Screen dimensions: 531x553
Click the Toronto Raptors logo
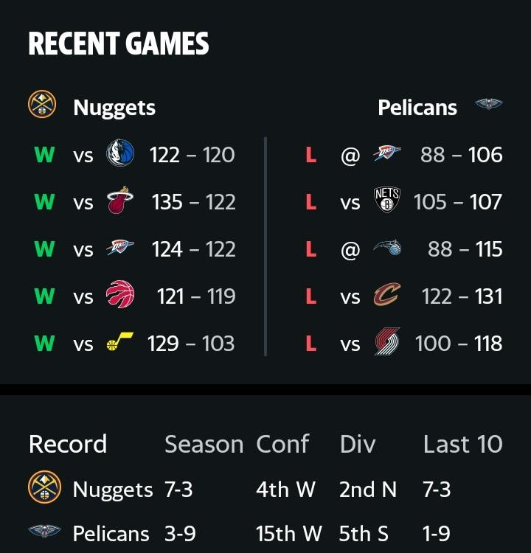(120, 294)
